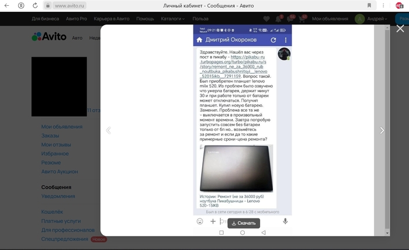Open the Польза link

click(200, 19)
